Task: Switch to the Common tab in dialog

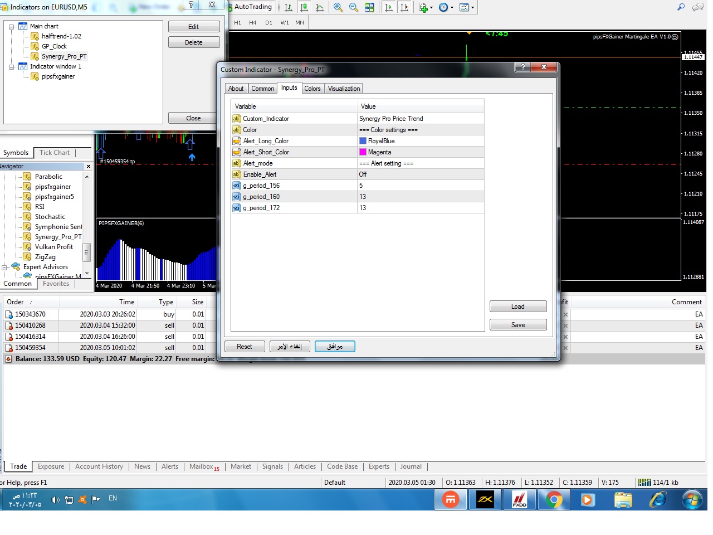Action: (263, 89)
